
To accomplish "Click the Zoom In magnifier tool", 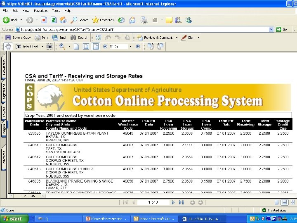I will click(x=62, y=47).
